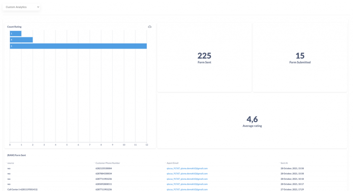Open the 15 Form Submitted card
353x191 pixels.
(300, 57)
